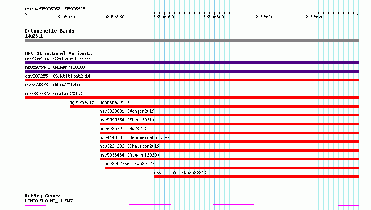Image resolution: width=371 pixels, height=210 pixels.
Task: Click the red bar under dgv129e215
Action: pos(214,106)
